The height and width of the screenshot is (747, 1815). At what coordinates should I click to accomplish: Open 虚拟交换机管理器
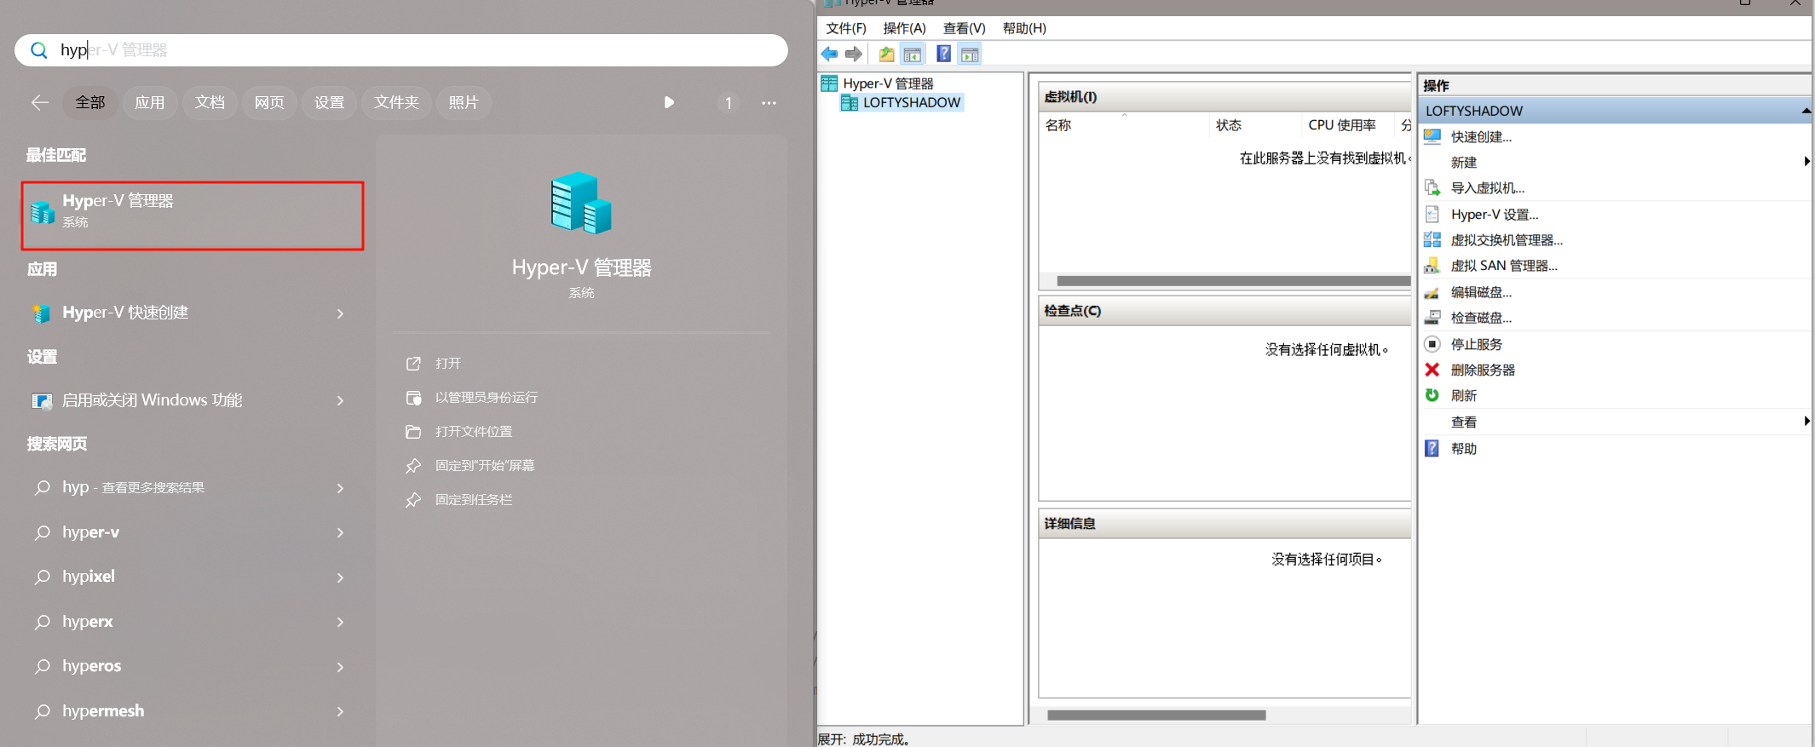coord(1507,240)
